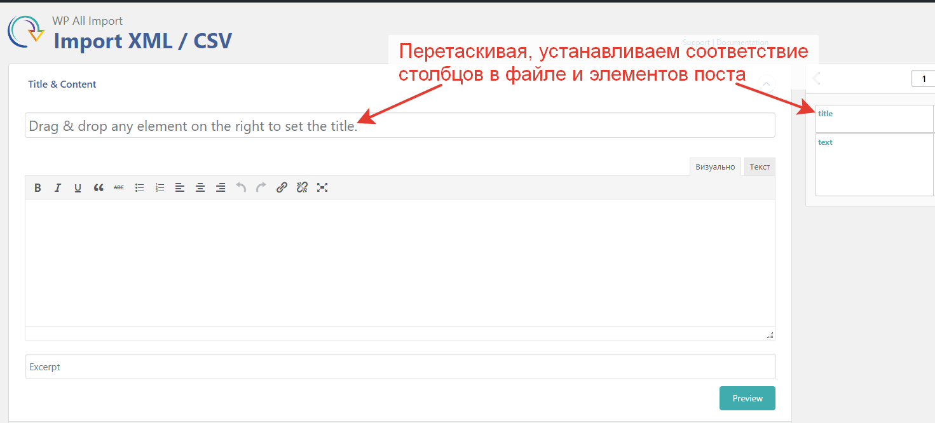Toggle fullscreen editor mode

pos(322,187)
